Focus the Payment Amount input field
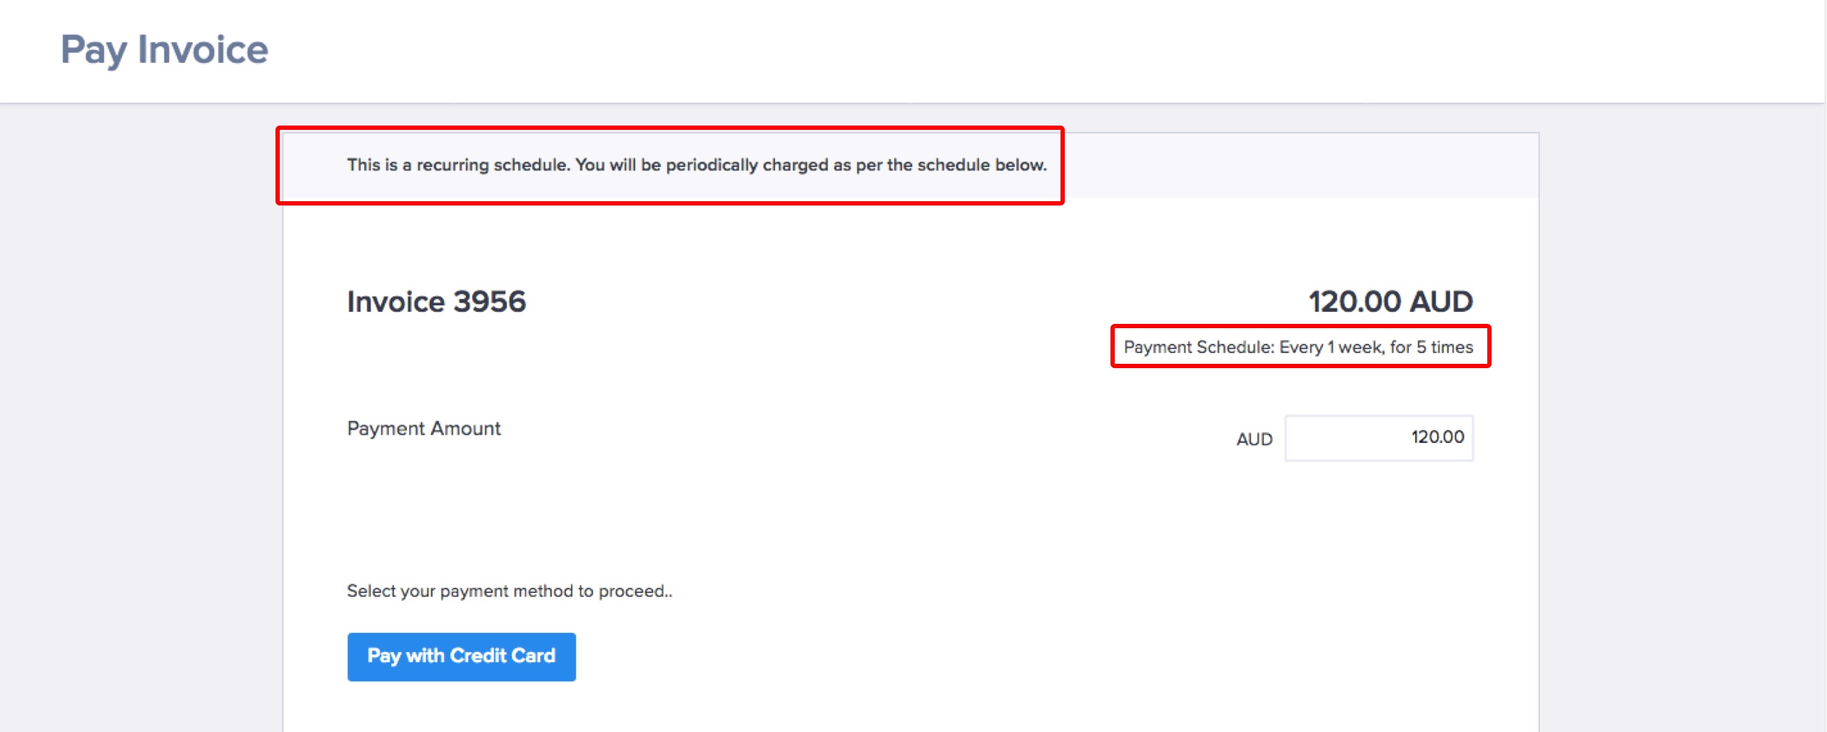Viewport: 1827px width, 732px height. pyautogui.click(x=1378, y=438)
